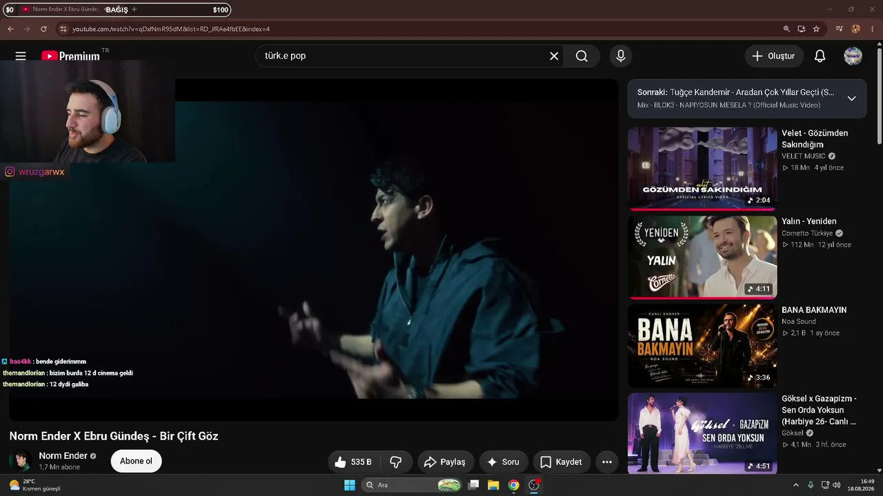Open the Chrome profile avatar
The width and height of the screenshot is (883, 496).
855,29
